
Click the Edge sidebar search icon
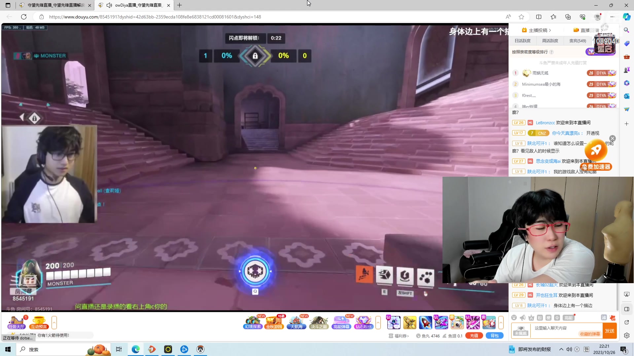[626, 30]
